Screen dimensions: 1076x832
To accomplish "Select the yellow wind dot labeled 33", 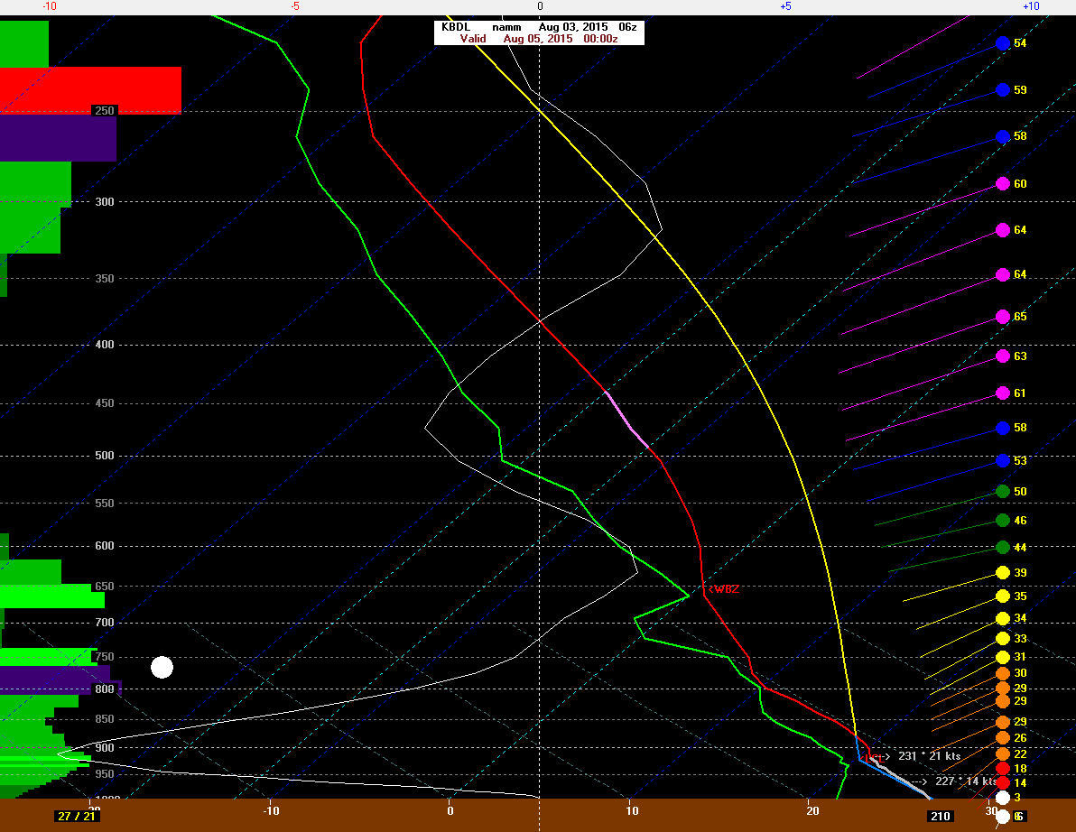I will click(1003, 639).
